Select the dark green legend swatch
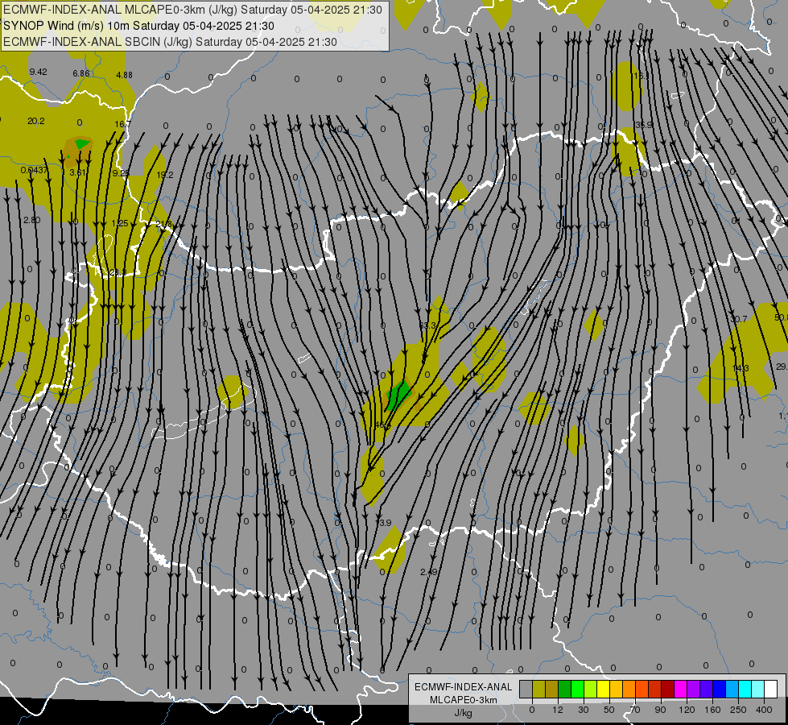The height and width of the screenshot is (725, 788). point(565,689)
